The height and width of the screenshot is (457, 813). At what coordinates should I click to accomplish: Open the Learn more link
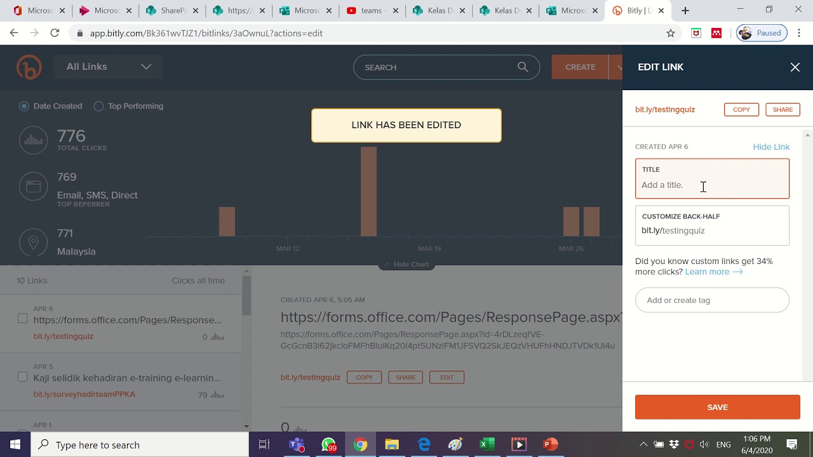click(714, 272)
